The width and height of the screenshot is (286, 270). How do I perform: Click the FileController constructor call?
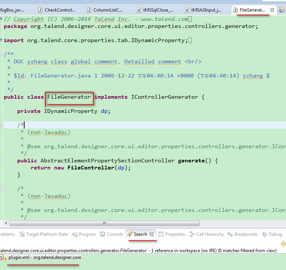click(x=91, y=168)
